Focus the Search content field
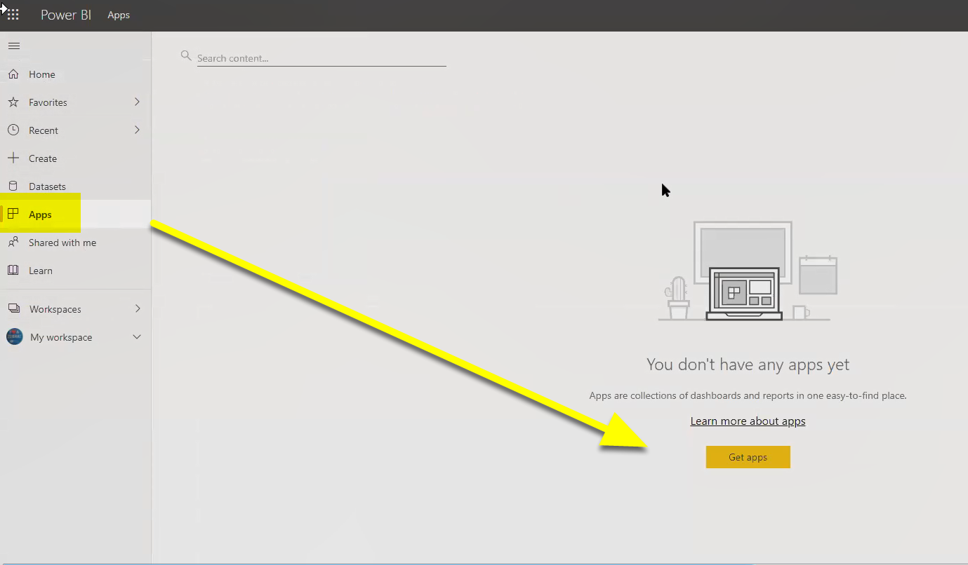The image size is (968, 565). (321, 58)
